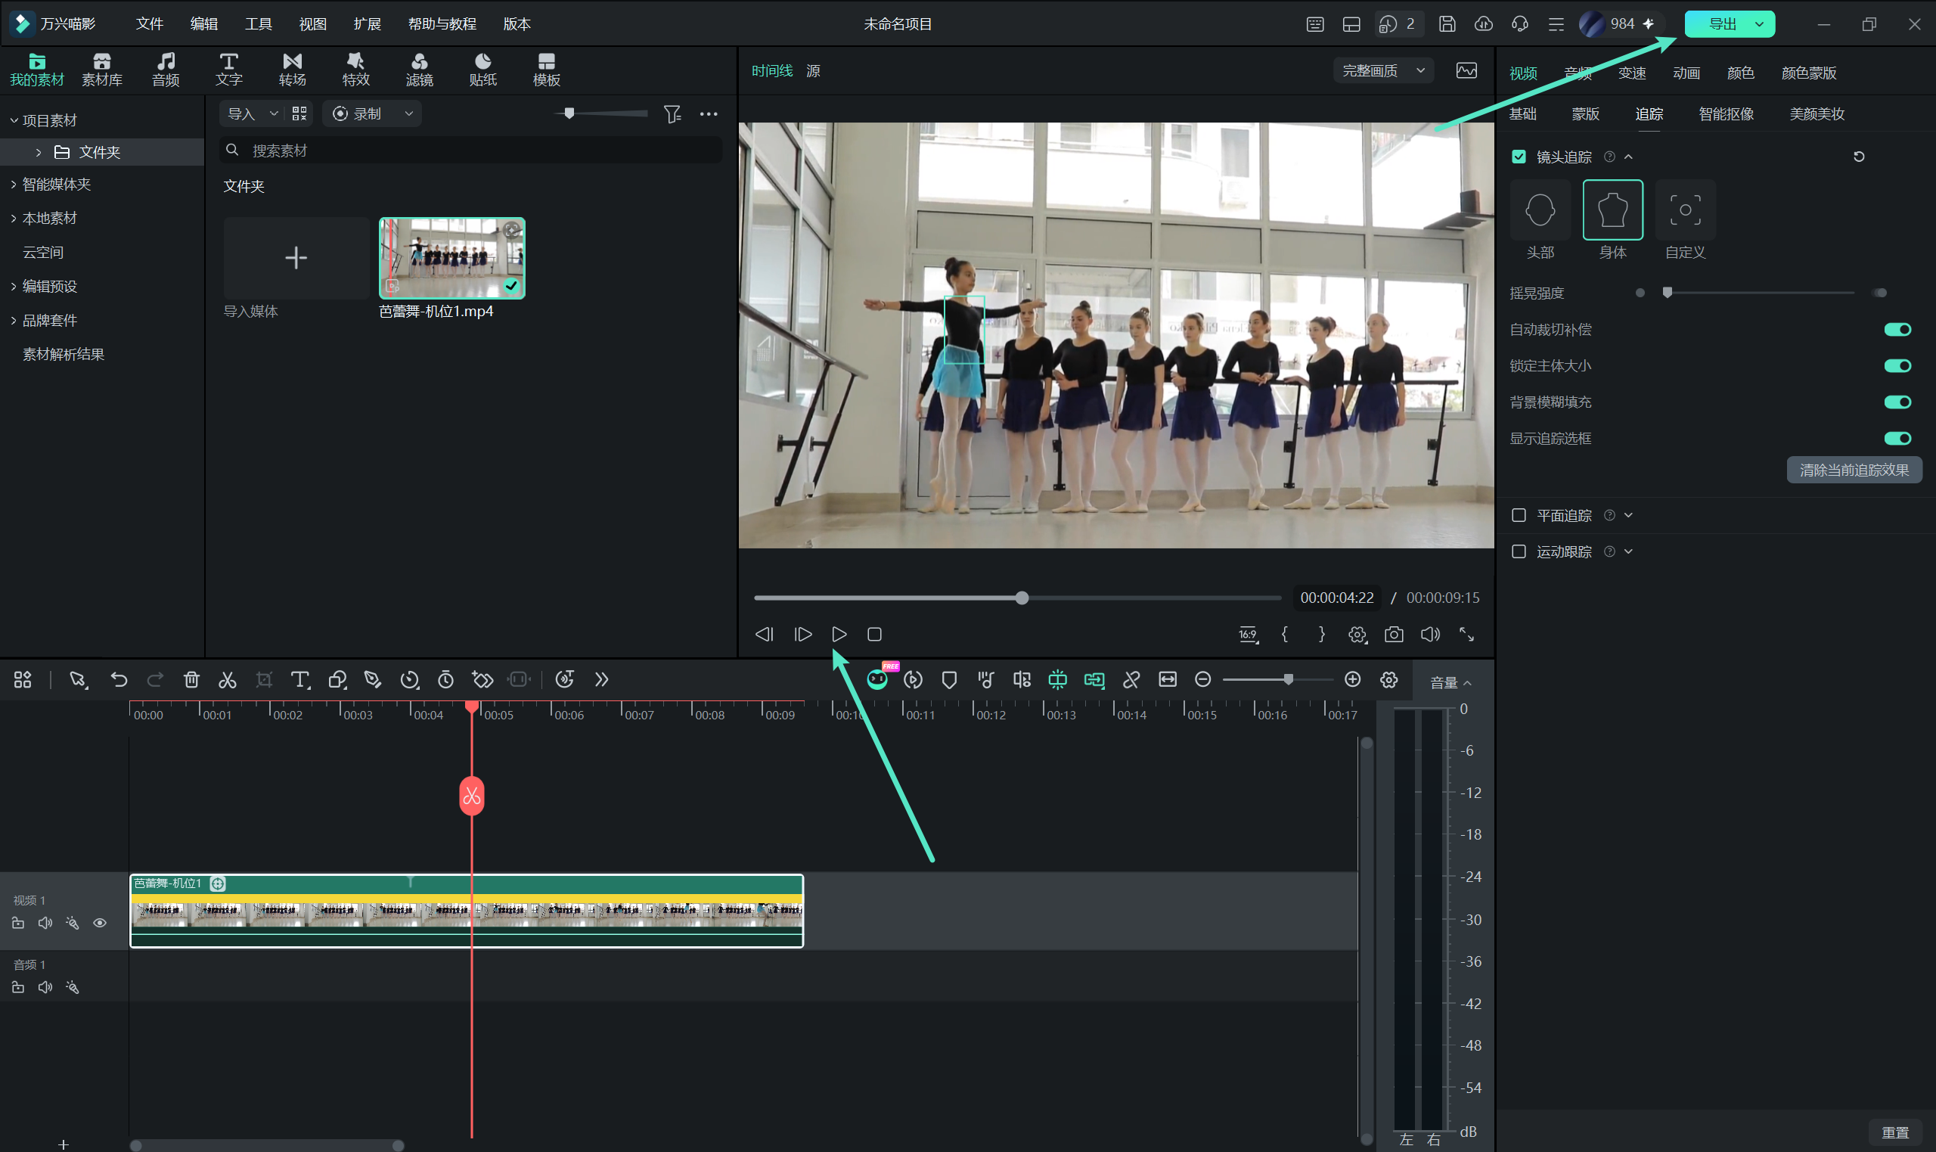Click the scissors split tool in timeline toolbar
This screenshot has height=1152, width=1936.
click(228, 680)
